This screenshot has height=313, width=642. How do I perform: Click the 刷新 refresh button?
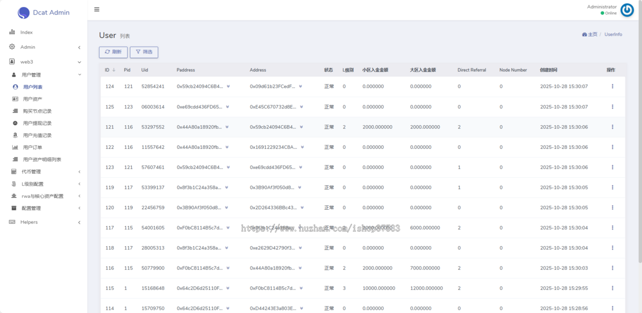113,52
